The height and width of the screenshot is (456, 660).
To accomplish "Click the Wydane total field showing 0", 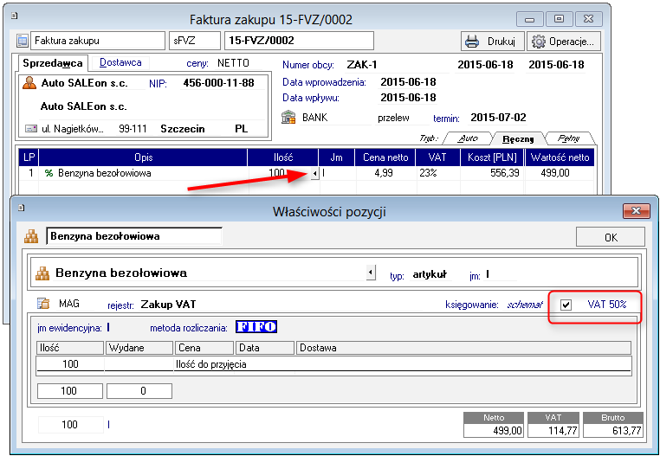I will (x=139, y=391).
